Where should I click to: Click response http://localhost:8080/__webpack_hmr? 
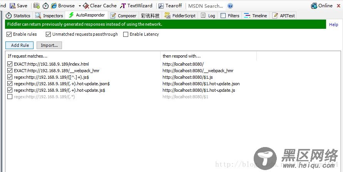[x=198, y=71]
